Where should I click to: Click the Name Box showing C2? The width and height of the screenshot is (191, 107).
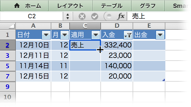tap(32, 16)
